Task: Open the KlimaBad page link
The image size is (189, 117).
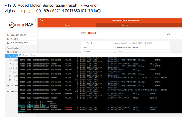Action: [14, 39]
